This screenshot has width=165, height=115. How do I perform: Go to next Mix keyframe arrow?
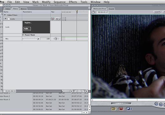coord(59,39)
